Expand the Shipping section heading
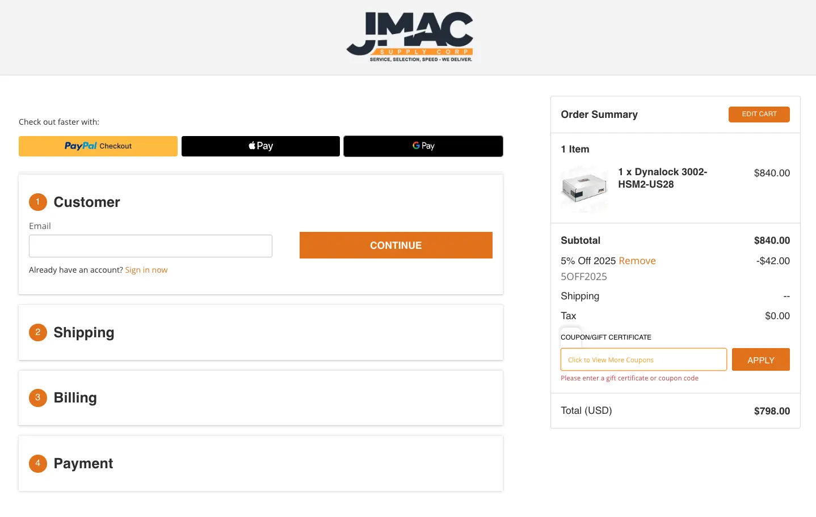The image size is (816, 517). [84, 333]
